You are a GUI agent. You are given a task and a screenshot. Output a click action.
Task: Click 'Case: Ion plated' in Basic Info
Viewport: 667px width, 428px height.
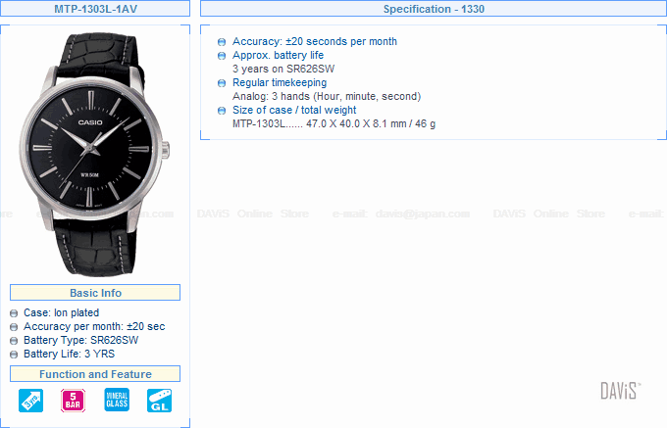(61, 313)
